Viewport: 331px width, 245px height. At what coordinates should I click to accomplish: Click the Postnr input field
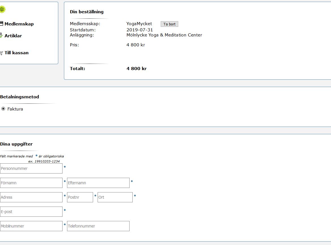click(80, 197)
